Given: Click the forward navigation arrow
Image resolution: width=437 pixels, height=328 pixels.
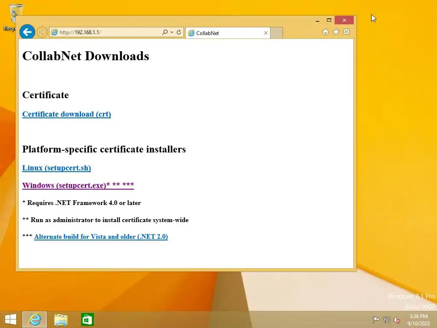Looking at the screenshot, I should pyautogui.click(x=42, y=32).
